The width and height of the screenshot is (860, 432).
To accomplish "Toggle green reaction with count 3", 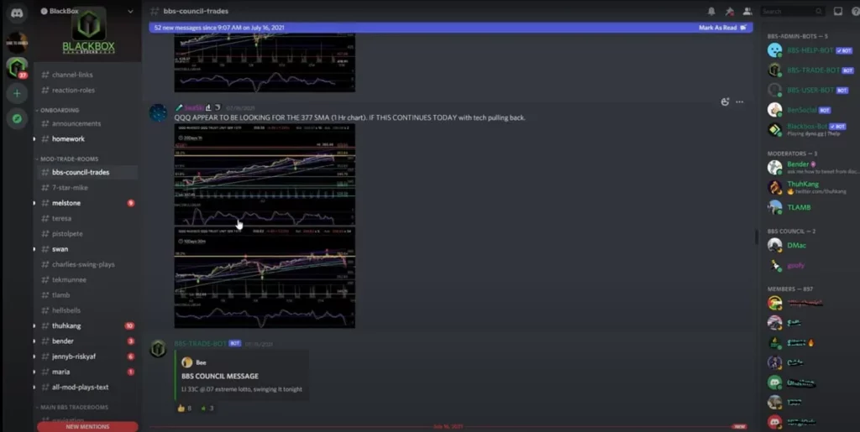I will pos(207,408).
